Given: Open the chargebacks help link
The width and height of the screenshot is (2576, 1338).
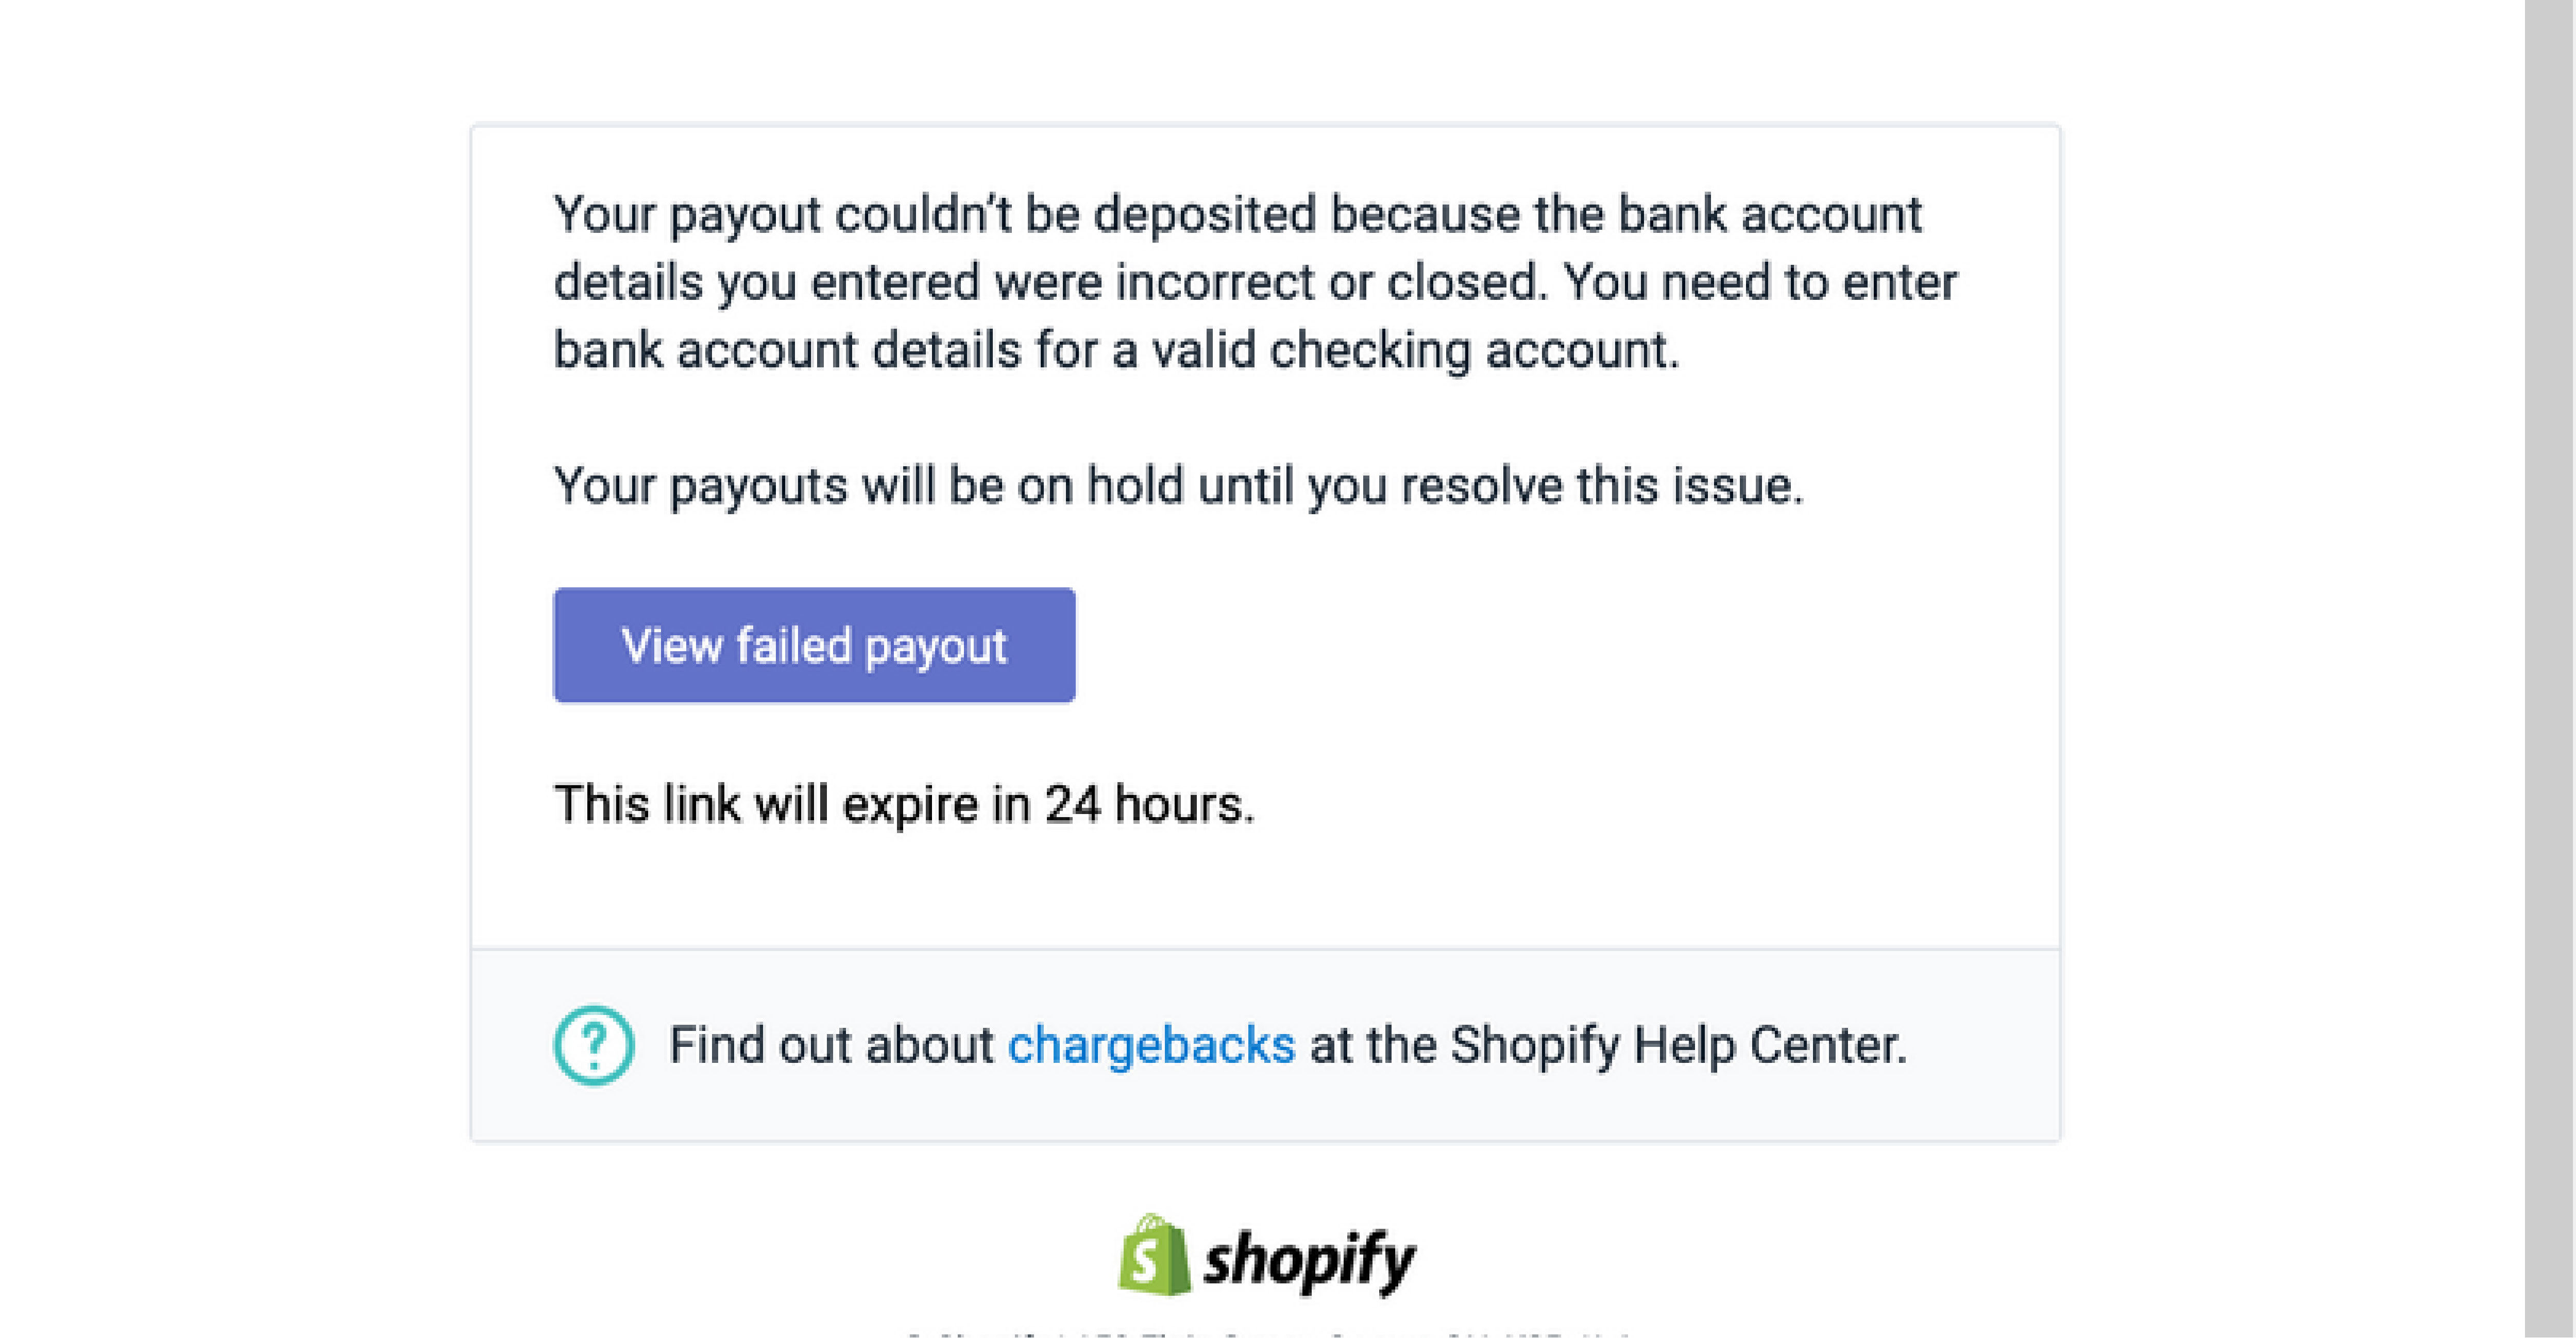Looking at the screenshot, I should point(1151,1045).
